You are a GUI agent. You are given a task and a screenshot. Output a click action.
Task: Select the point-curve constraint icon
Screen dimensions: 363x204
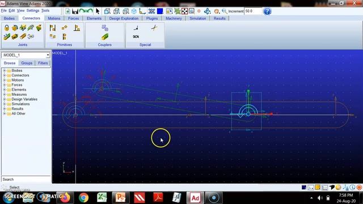pos(136,28)
